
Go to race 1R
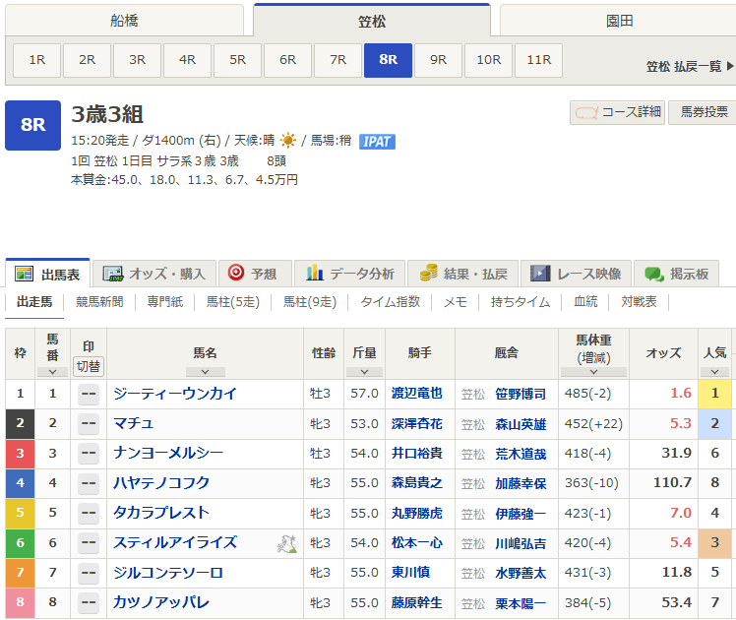(37, 60)
